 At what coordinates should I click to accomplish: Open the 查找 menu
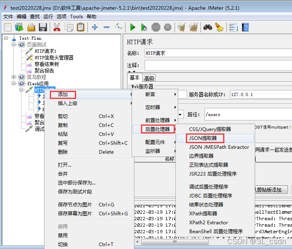[x=35, y=17]
